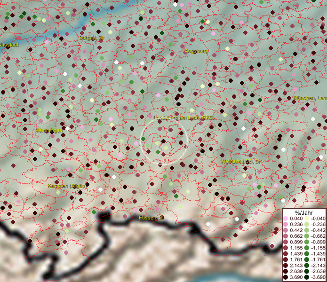Pick the 1.439 legend swatch
Image resolution: width=327 pixels, height=282 pixels.
coord(286,254)
